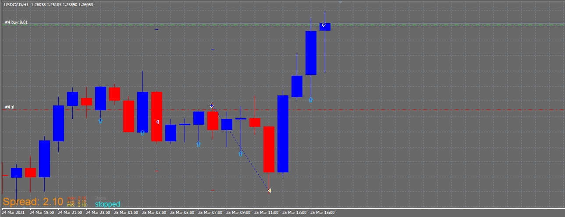The image size is (565, 217).
Task: Click the last small blue candle holding the buy arrow
Action: coord(325,27)
